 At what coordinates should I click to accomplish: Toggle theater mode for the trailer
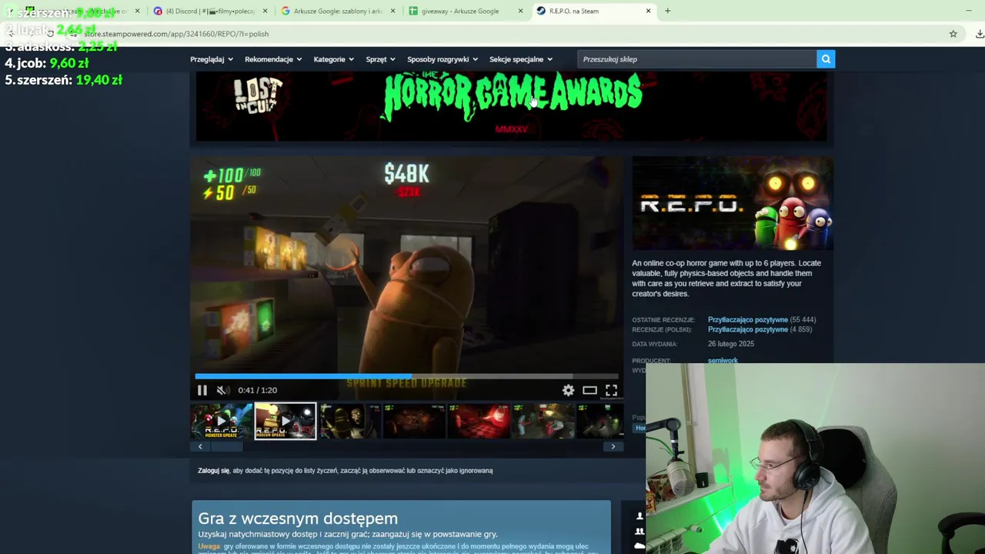(589, 390)
